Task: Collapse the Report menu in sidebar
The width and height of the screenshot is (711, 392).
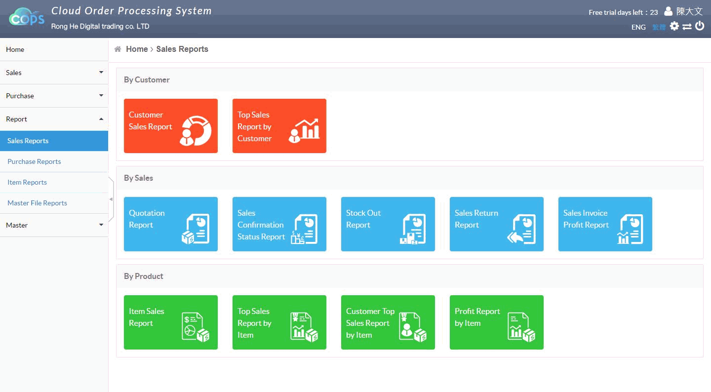Action: pos(54,119)
